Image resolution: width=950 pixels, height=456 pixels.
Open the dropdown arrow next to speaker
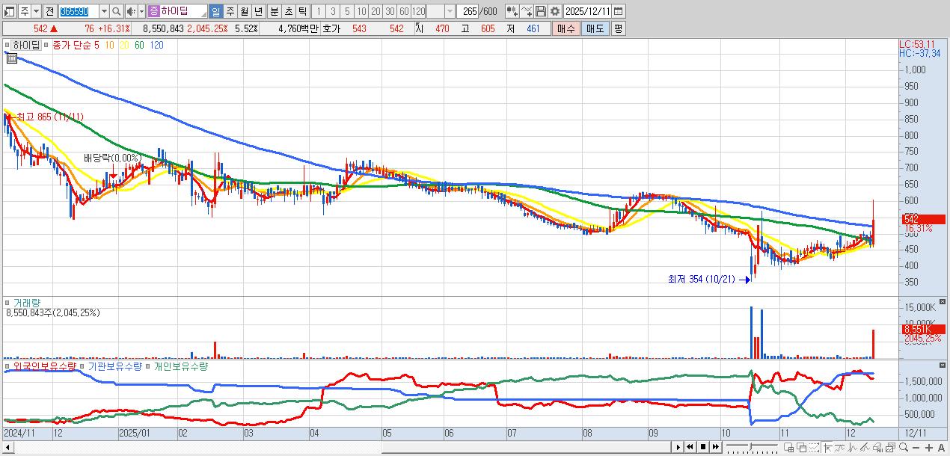pyautogui.click(x=141, y=11)
